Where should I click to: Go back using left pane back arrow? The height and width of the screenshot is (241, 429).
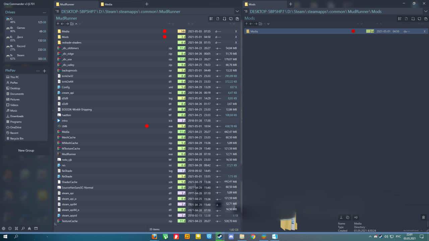click(x=62, y=24)
